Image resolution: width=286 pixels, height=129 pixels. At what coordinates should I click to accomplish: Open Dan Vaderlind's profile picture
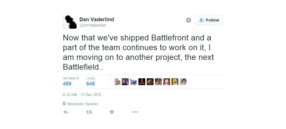point(70,22)
